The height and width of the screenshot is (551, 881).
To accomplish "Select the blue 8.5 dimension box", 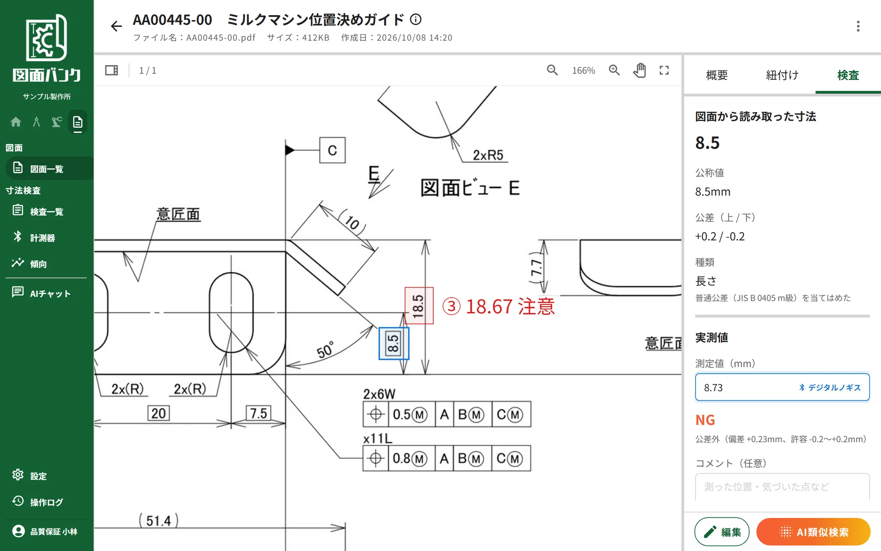I will 393,343.
